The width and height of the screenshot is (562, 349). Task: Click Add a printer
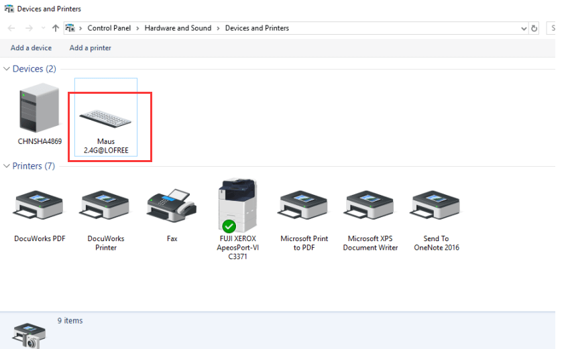[x=91, y=48]
